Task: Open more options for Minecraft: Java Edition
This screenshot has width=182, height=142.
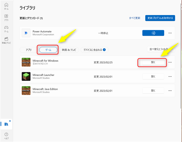Action: 170,91
